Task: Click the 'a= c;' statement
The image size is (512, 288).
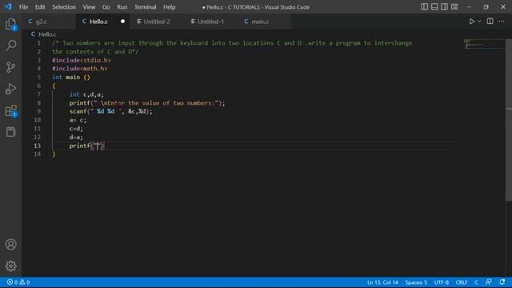Action: [78, 120]
